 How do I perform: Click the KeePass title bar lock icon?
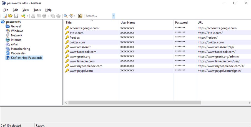(4, 3)
